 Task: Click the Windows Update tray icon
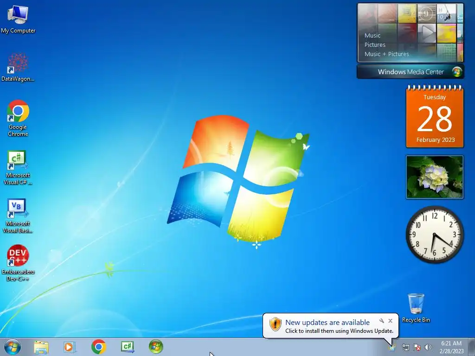tap(392, 347)
